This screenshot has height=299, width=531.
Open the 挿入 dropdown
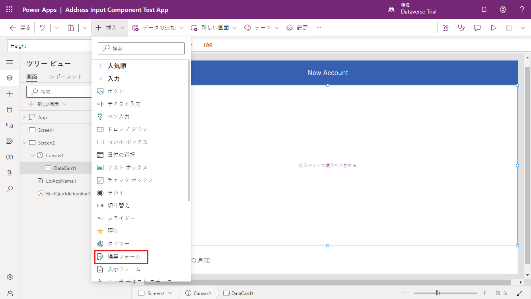[110, 28]
